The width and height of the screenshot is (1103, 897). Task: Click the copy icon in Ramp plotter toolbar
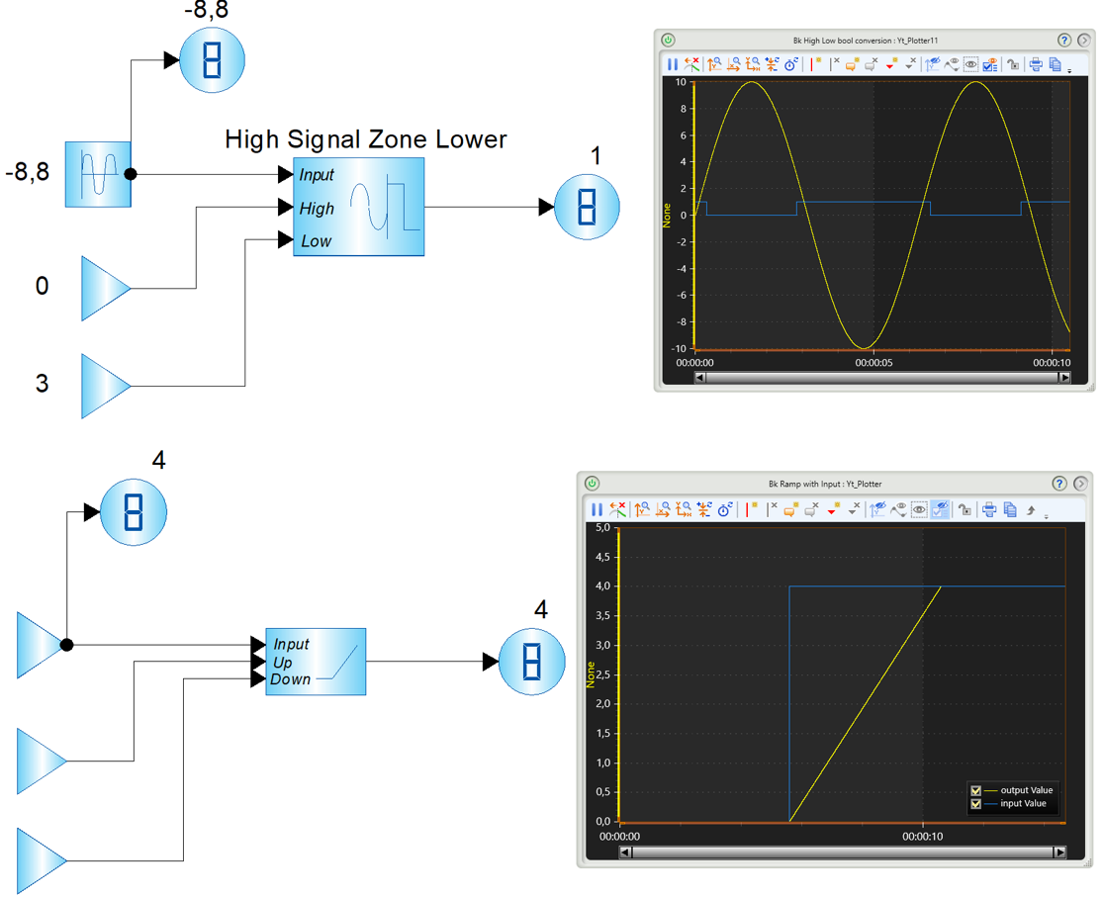(1010, 509)
